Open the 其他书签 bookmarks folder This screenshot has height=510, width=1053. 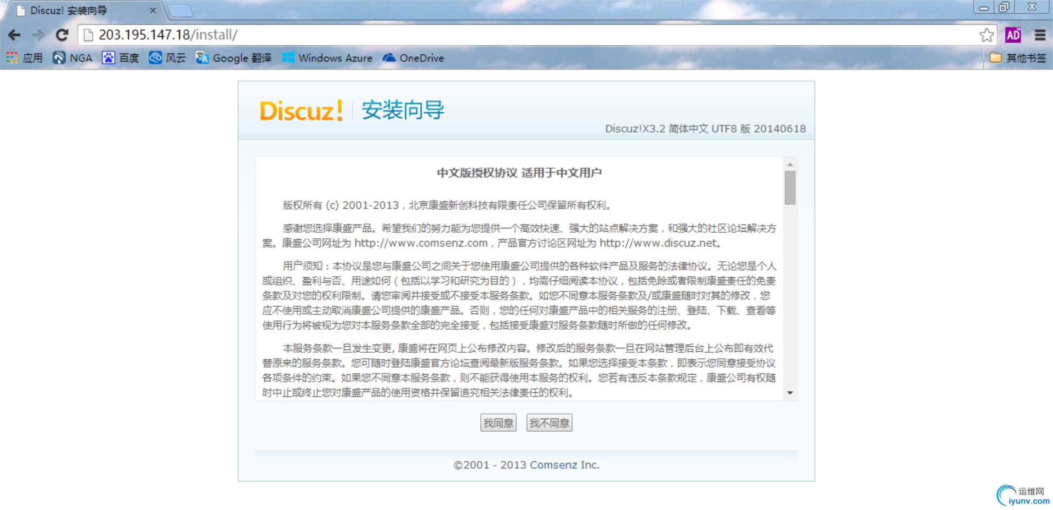1018,58
